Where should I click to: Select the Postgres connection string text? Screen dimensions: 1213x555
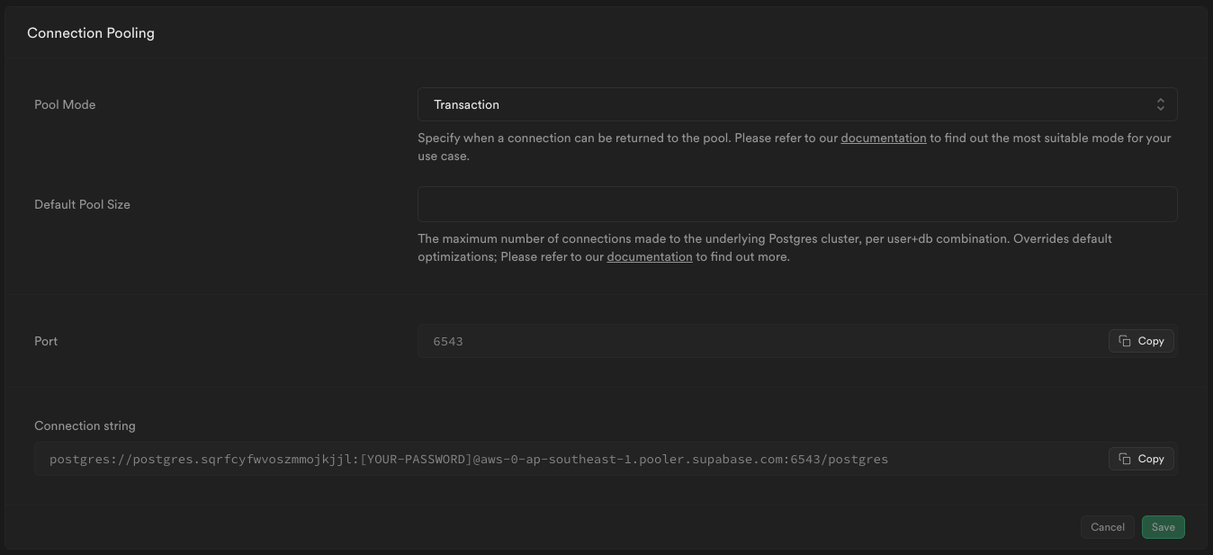point(468,459)
